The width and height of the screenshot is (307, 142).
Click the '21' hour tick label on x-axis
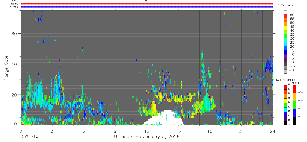(241, 131)
